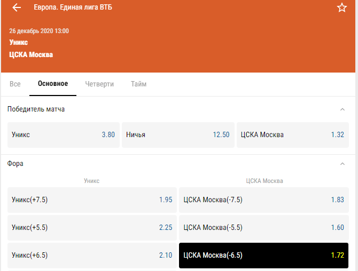Click the Победитель матча heading

[36, 109]
